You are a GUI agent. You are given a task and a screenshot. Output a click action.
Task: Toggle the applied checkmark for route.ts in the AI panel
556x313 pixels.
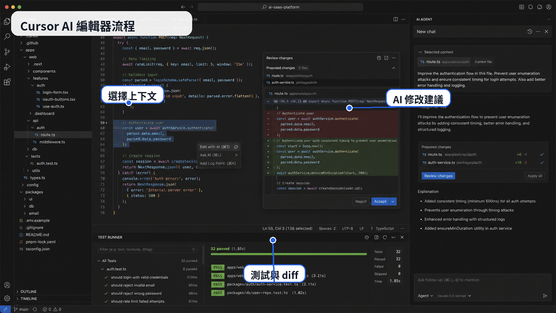click(542, 154)
